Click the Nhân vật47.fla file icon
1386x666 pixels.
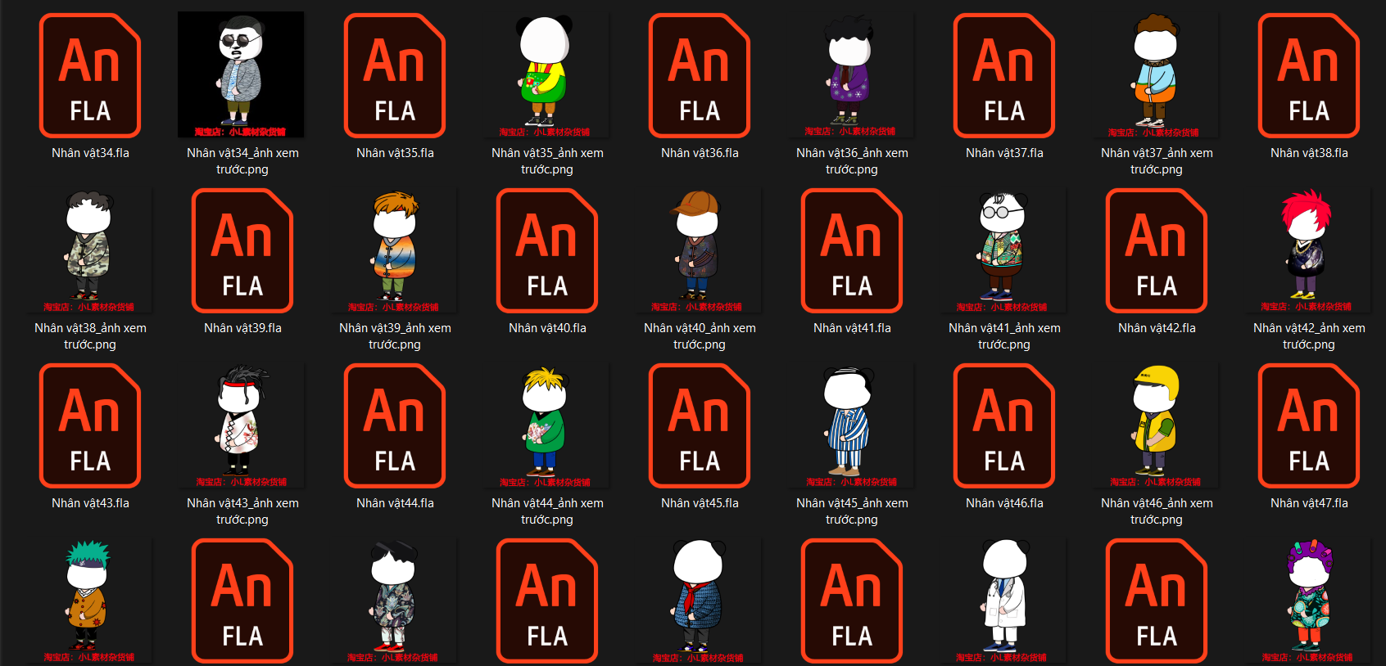pyautogui.click(x=1309, y=425)
